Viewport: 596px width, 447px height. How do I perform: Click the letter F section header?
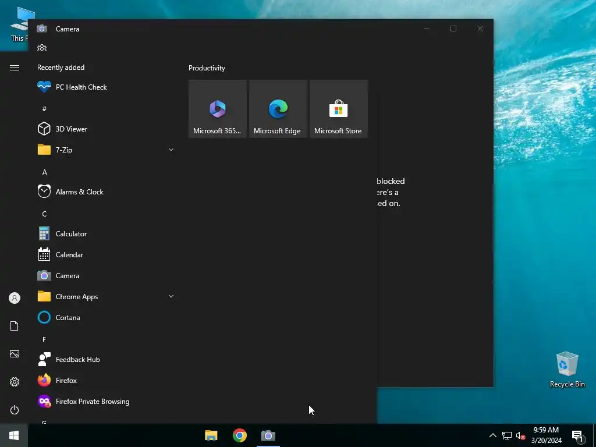[x=44, y=339]
